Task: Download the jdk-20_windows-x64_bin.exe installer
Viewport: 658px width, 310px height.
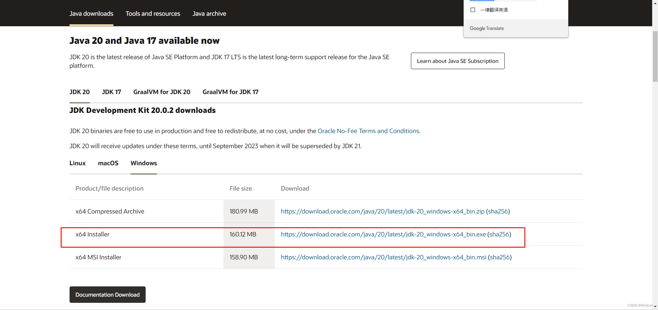Action: (383, 234)
